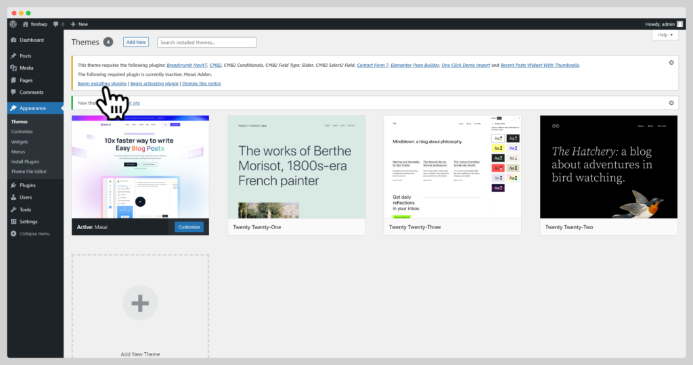This screenshot has width=693, height=365.
Task: Click Begin installing plugins link
Action: (102, 83)
